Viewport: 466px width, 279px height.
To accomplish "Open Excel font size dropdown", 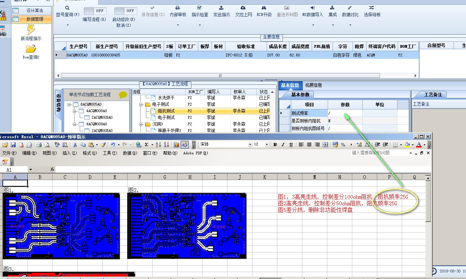I will tap(267, 144).
